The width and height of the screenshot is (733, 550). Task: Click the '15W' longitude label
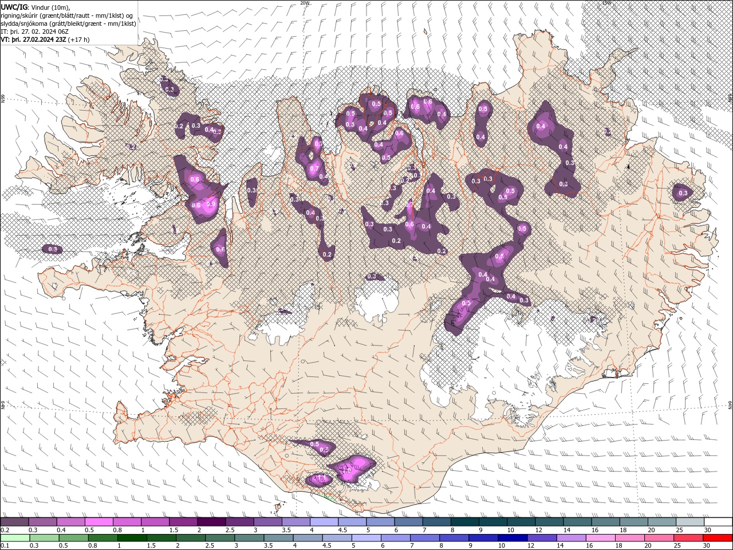tap(606, 3)
